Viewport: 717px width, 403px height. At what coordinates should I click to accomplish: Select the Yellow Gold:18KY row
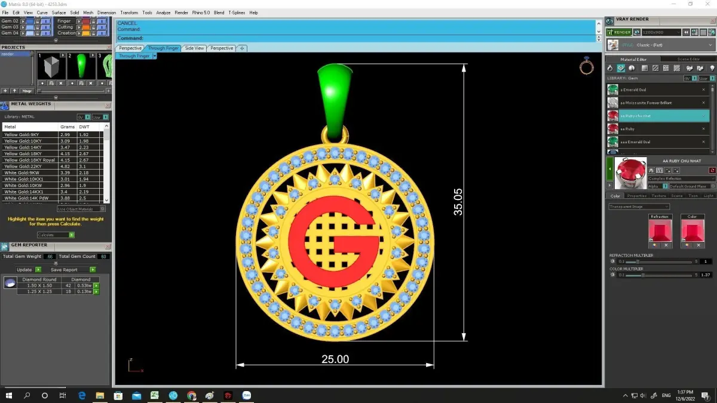click(53, 153)
